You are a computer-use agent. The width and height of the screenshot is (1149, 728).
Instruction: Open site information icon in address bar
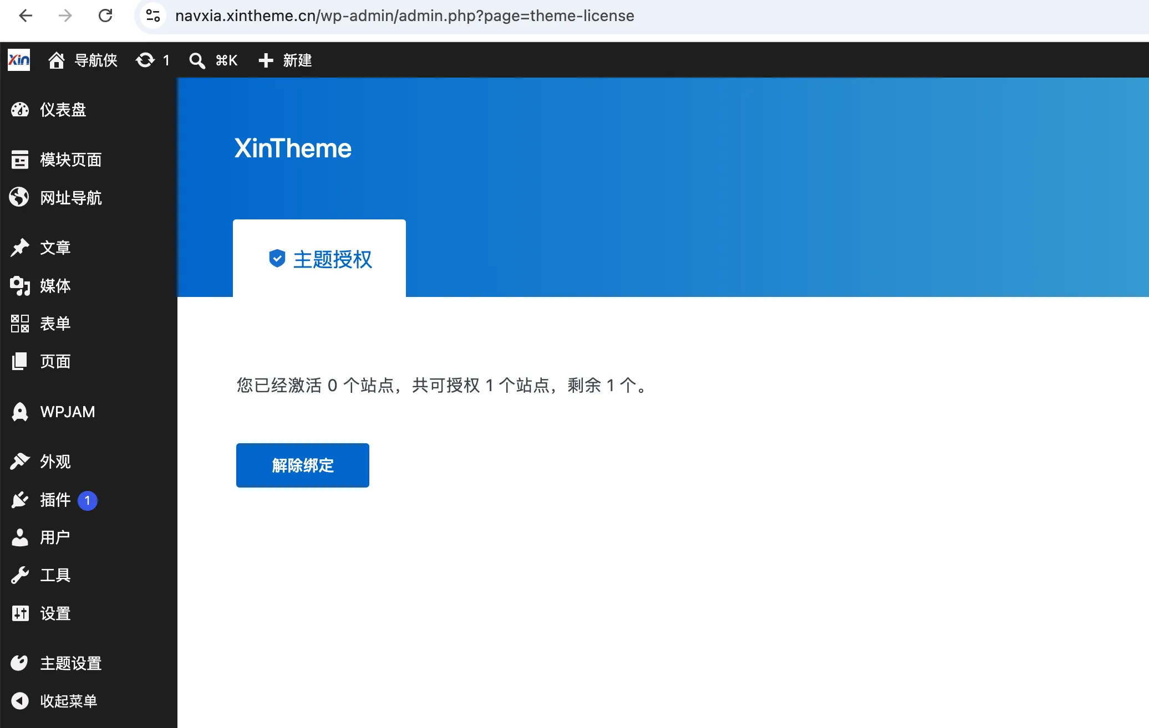(x=153, y=16)
